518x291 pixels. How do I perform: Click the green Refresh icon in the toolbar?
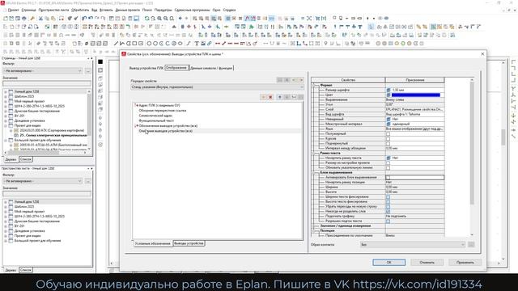click(x=147, y=19)
